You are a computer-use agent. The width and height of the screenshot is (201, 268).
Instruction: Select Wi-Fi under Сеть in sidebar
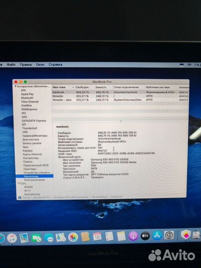27,191
